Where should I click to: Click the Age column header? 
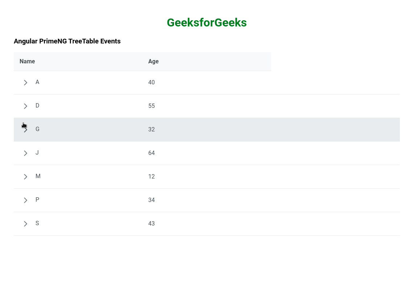coord(153,62)
